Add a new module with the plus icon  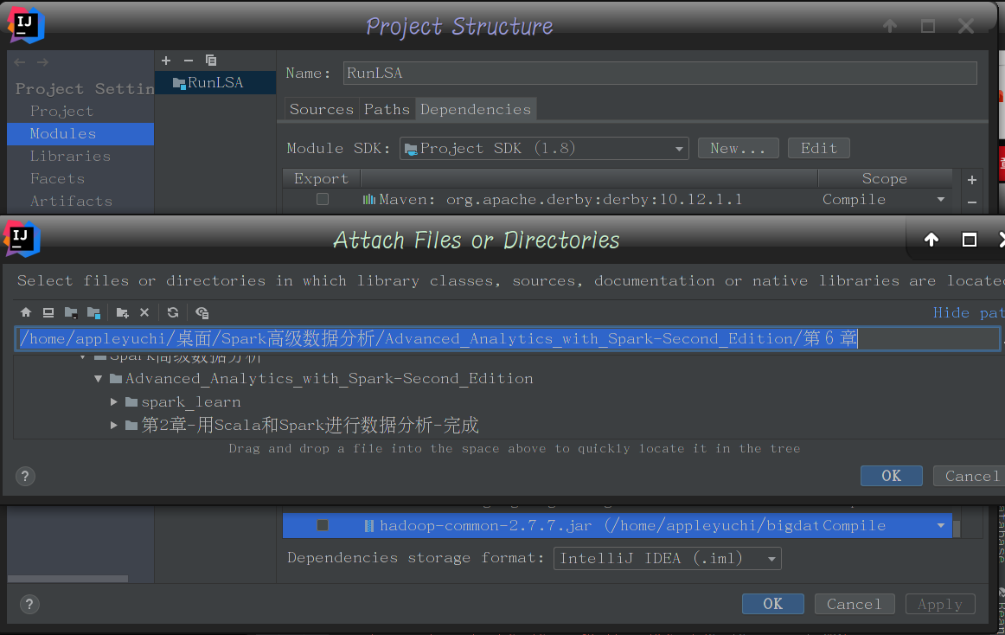[x=165, y=61]
